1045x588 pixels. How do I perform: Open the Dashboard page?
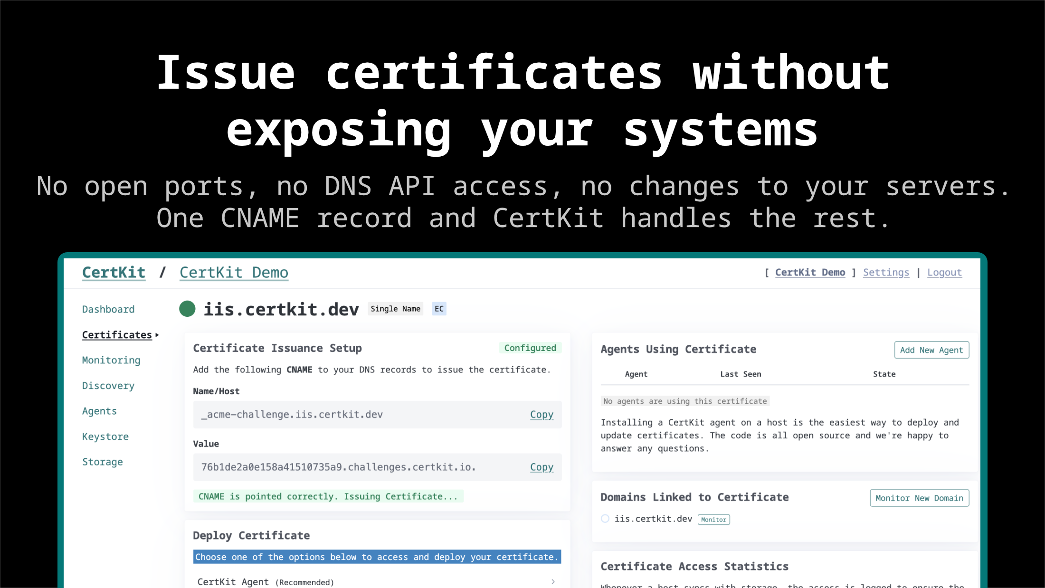[108, 309]
